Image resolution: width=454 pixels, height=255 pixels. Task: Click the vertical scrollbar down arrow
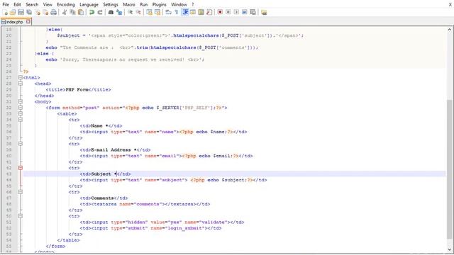tap(449, 249)
